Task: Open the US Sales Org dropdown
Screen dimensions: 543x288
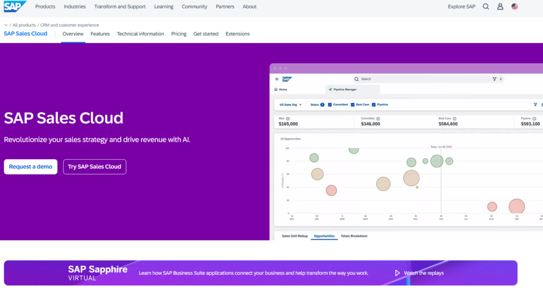Action: 291,104
